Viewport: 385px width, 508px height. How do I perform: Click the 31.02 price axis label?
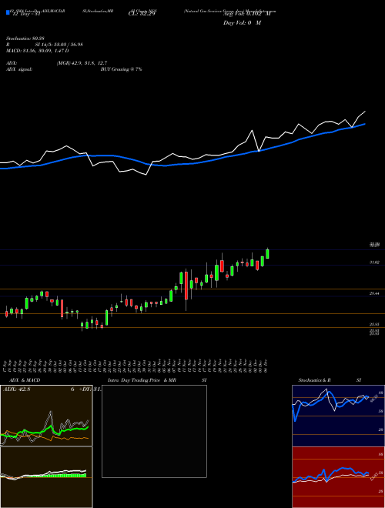coord(375,262)
